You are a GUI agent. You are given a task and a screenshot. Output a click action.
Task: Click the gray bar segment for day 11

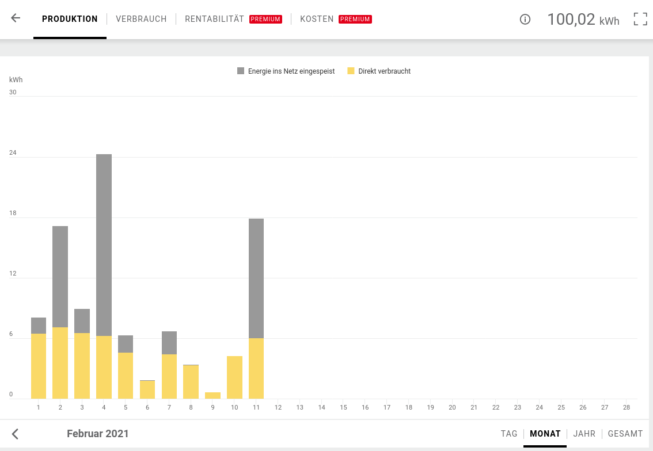(x=256, y=278)
